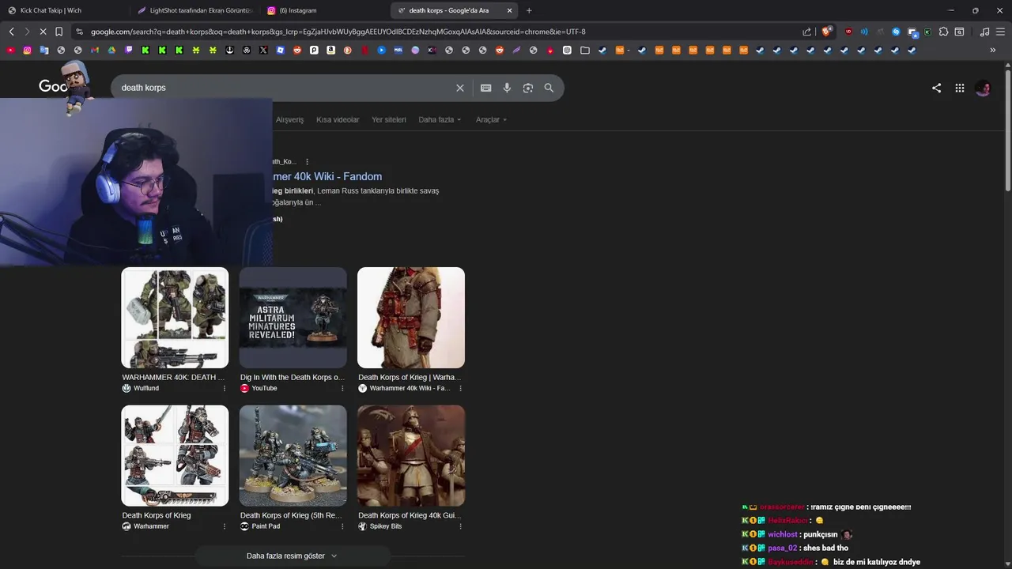Viewport: 1012px width, 569px height.
Task: Click the share icon in address bar
Action: point(806,32)
